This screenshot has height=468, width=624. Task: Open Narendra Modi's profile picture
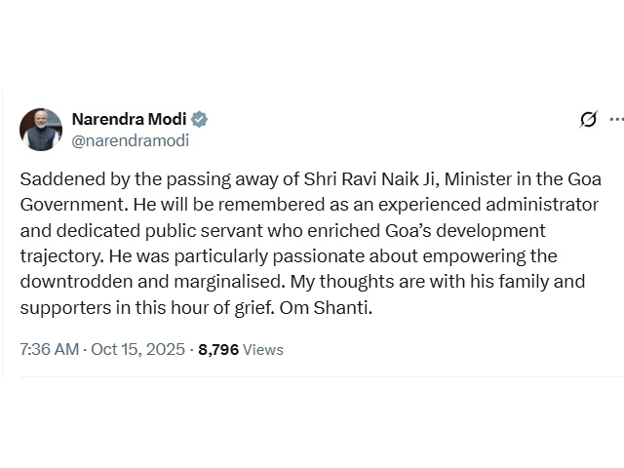coord(41,130)
